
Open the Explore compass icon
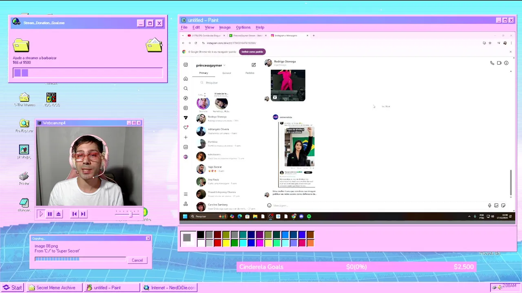coord(186,98)
